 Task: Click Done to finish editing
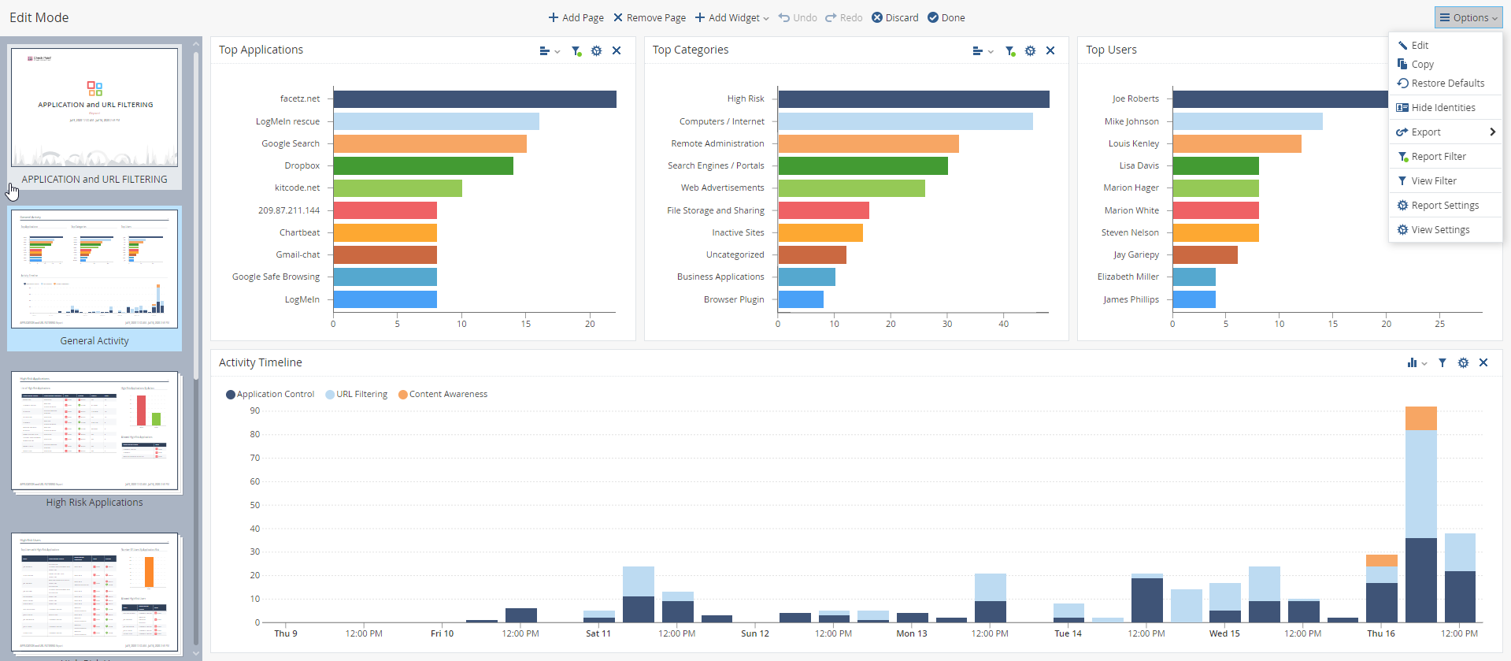(946, 17)
